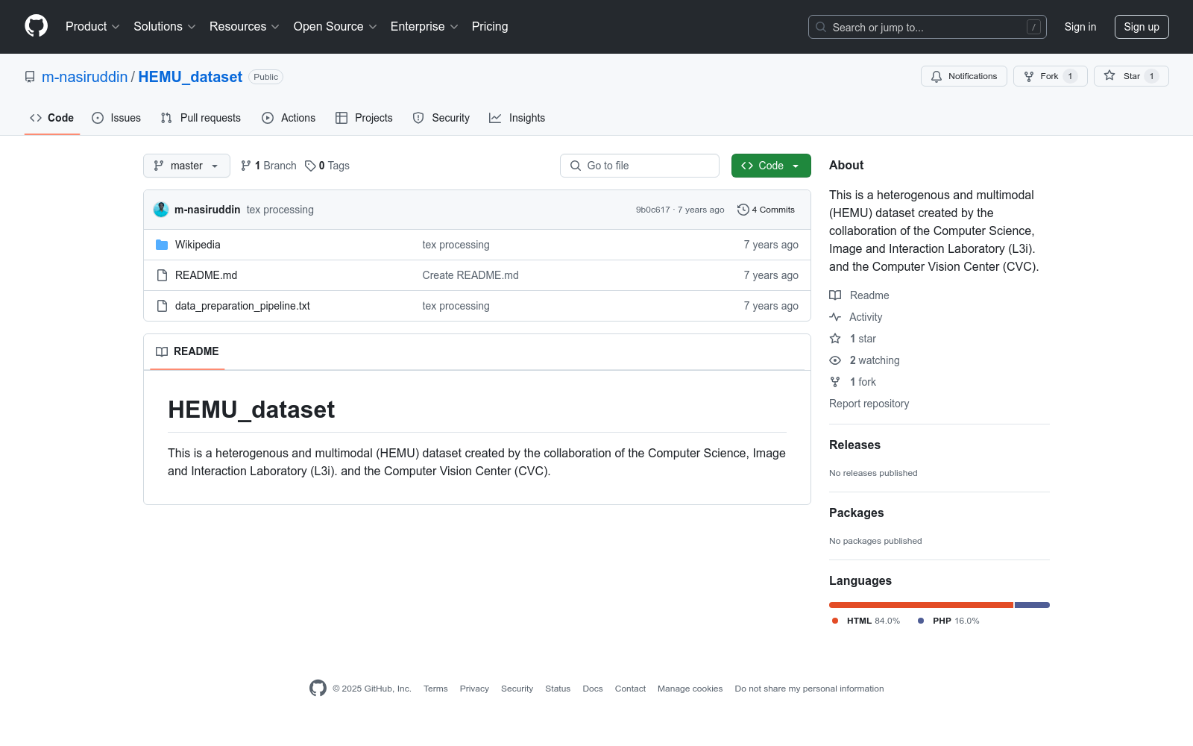
Task: Click the book icon beside Readme in About
Action: pyautogui.click(x=835, y=295)
